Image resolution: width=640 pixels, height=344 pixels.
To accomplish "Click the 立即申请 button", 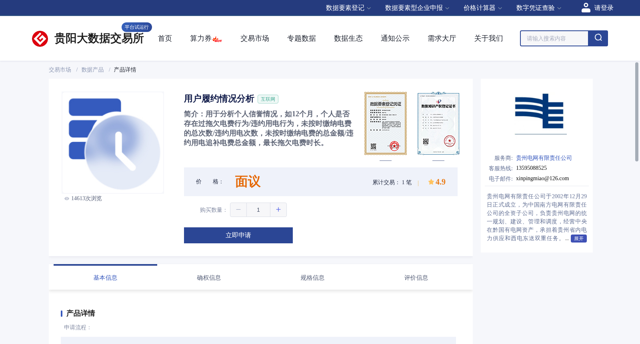I will click(x=238, y=235).
